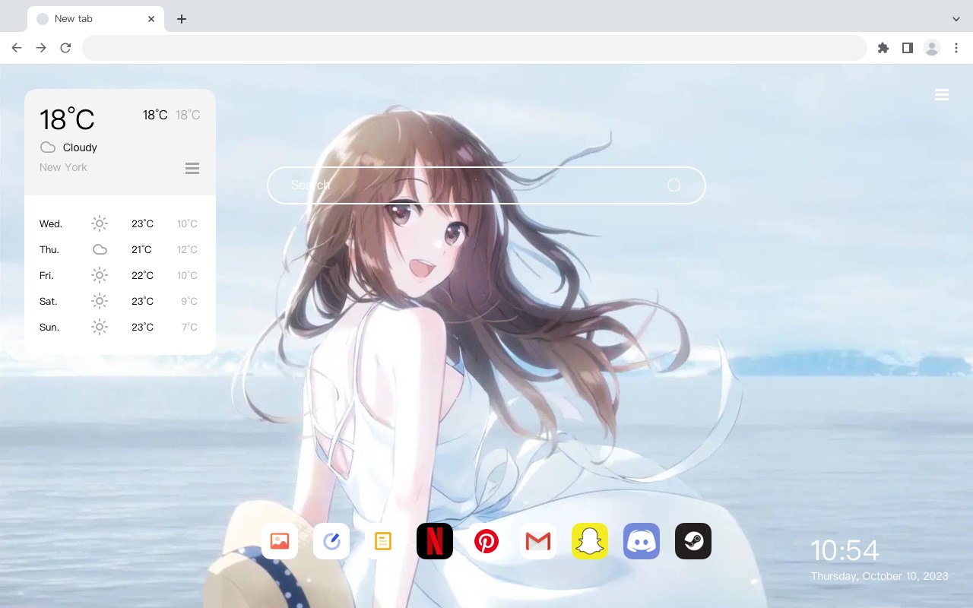
Task: Select the Sat. forecast day label
Action: (49, 301)
